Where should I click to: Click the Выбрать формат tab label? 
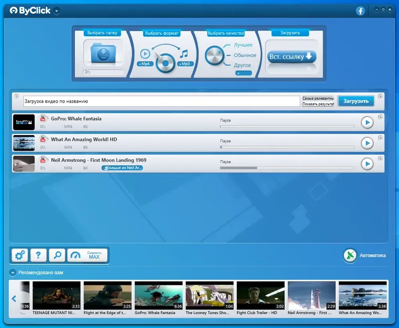(162, 33)
